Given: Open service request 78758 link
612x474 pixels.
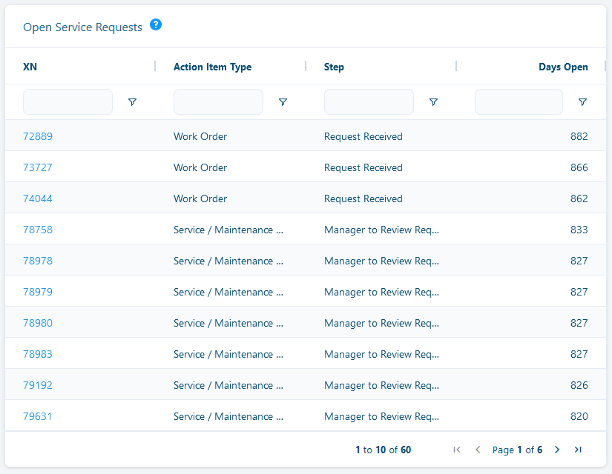Looking at the screenshot, I should pyautogui.click(x=38, y=230).
